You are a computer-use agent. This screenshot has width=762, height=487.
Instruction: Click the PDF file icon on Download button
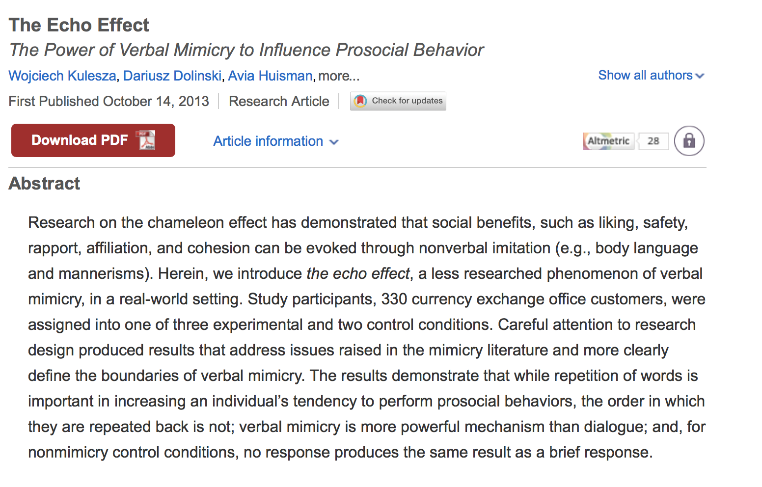[146, 140]
